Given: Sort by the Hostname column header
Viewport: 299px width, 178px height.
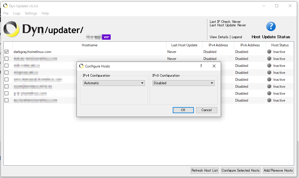Looking at the screenshot, I should tap(90, 45).
